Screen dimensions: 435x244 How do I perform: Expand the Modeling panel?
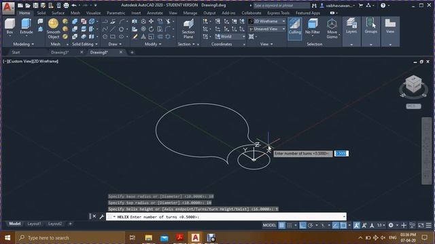(24, 44)
